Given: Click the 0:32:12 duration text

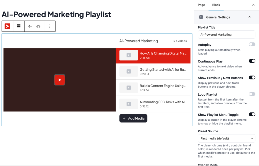Looking at the screenshot, I should click(x=144, y=107).
